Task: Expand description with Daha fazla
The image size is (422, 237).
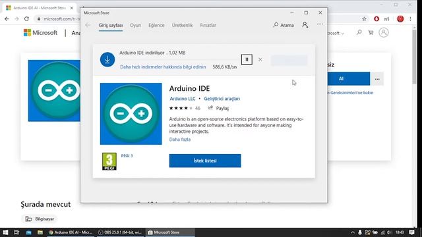Action: tap(180, 140)
